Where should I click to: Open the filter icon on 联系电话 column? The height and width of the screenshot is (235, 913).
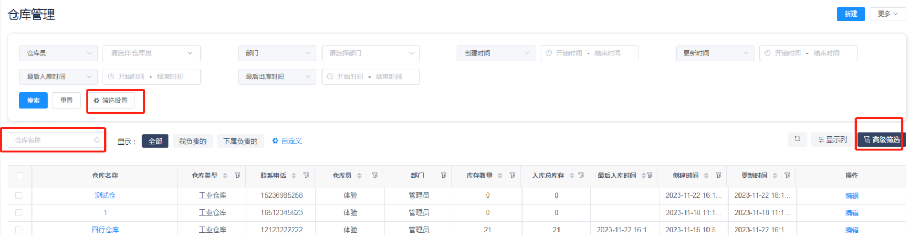click(306, 176)
